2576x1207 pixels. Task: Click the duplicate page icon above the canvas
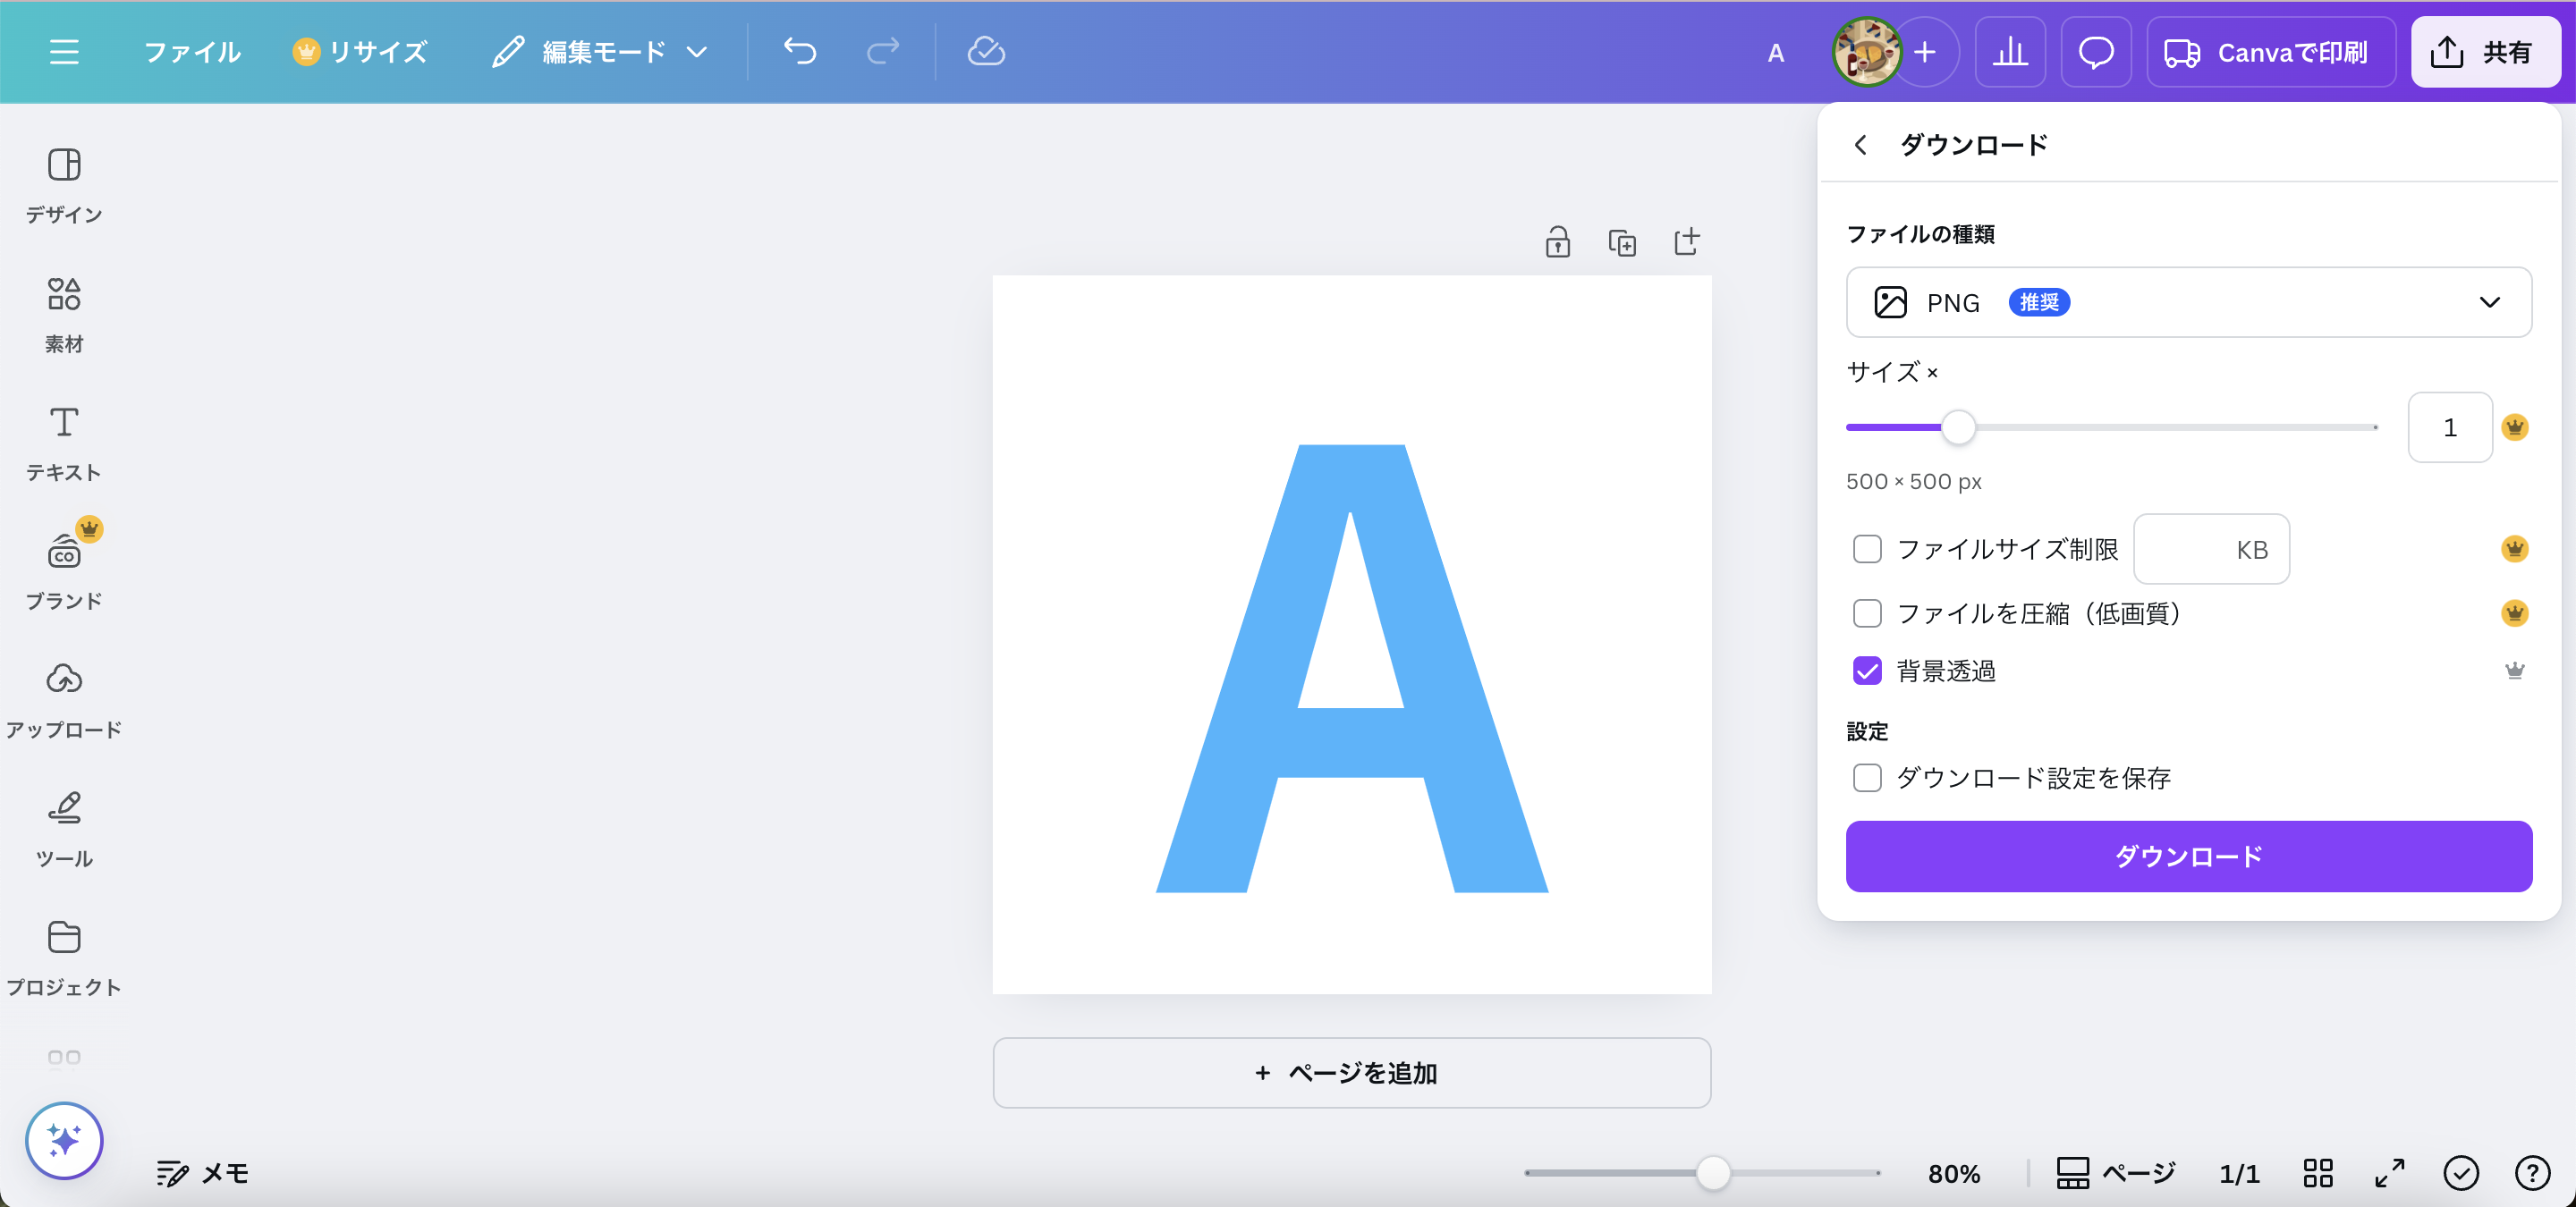click(1622, 241)
